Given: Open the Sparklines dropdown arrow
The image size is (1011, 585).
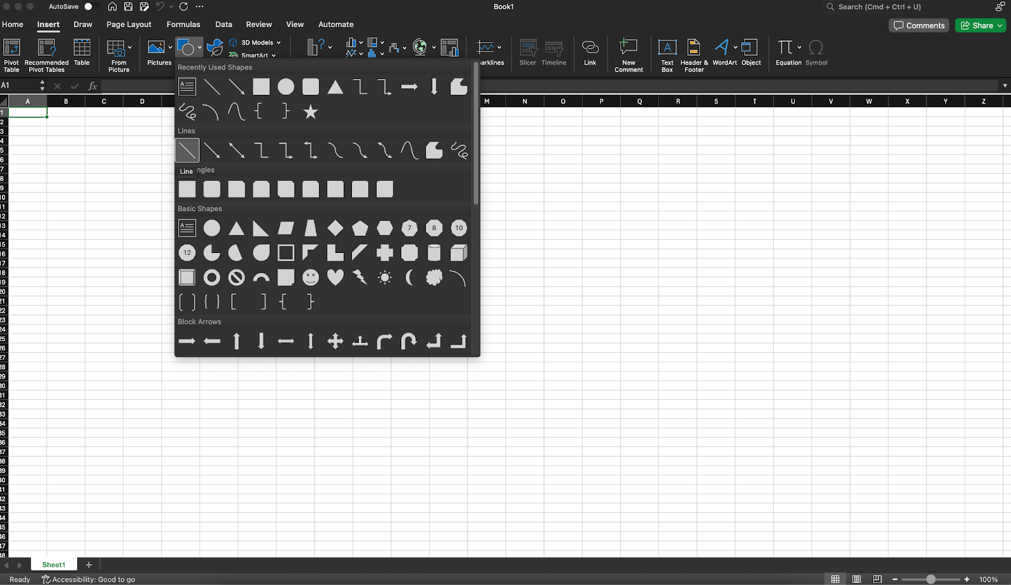Looking at the screenshot, I should click(x=499, y=46).
